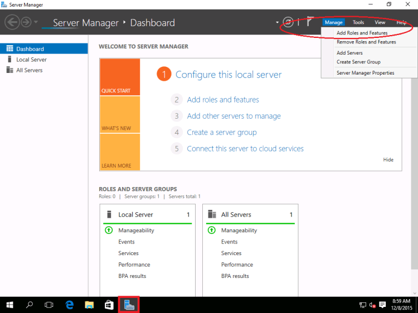Click the Configure this local server link
The width and height of the screenshot is (418, 313).
pyautogui.click(x=229, y=75)
